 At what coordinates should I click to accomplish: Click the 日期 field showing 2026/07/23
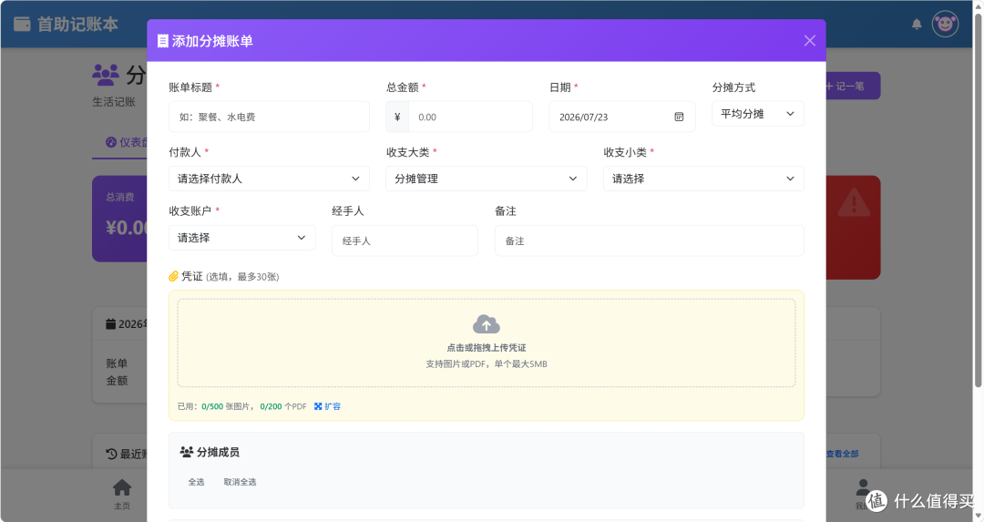tap(621, 117)
